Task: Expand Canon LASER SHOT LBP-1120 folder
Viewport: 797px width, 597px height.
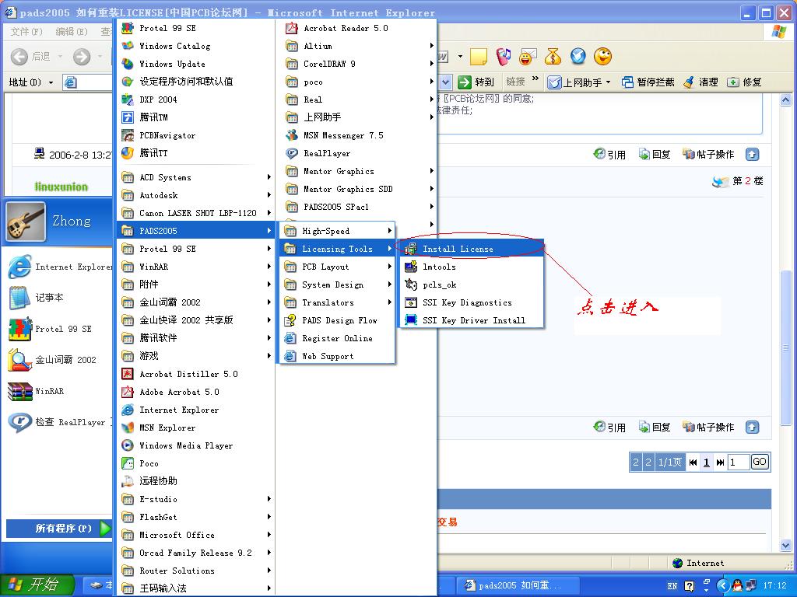Action: [195, 213]
